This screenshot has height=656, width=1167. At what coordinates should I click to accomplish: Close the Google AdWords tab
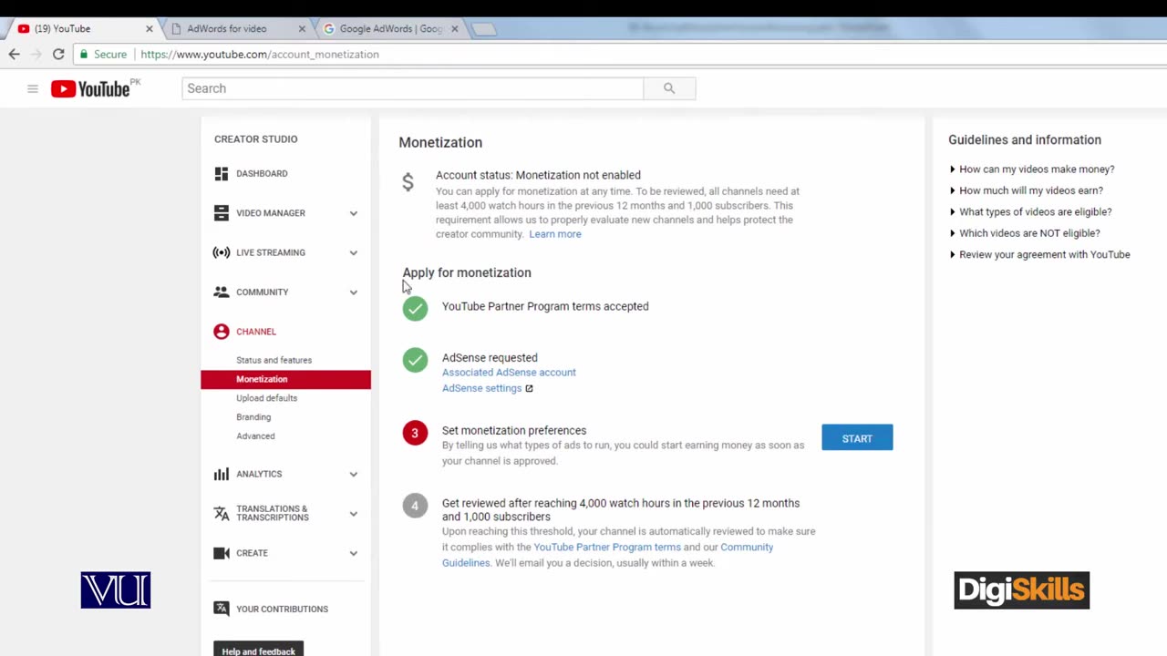454,29
